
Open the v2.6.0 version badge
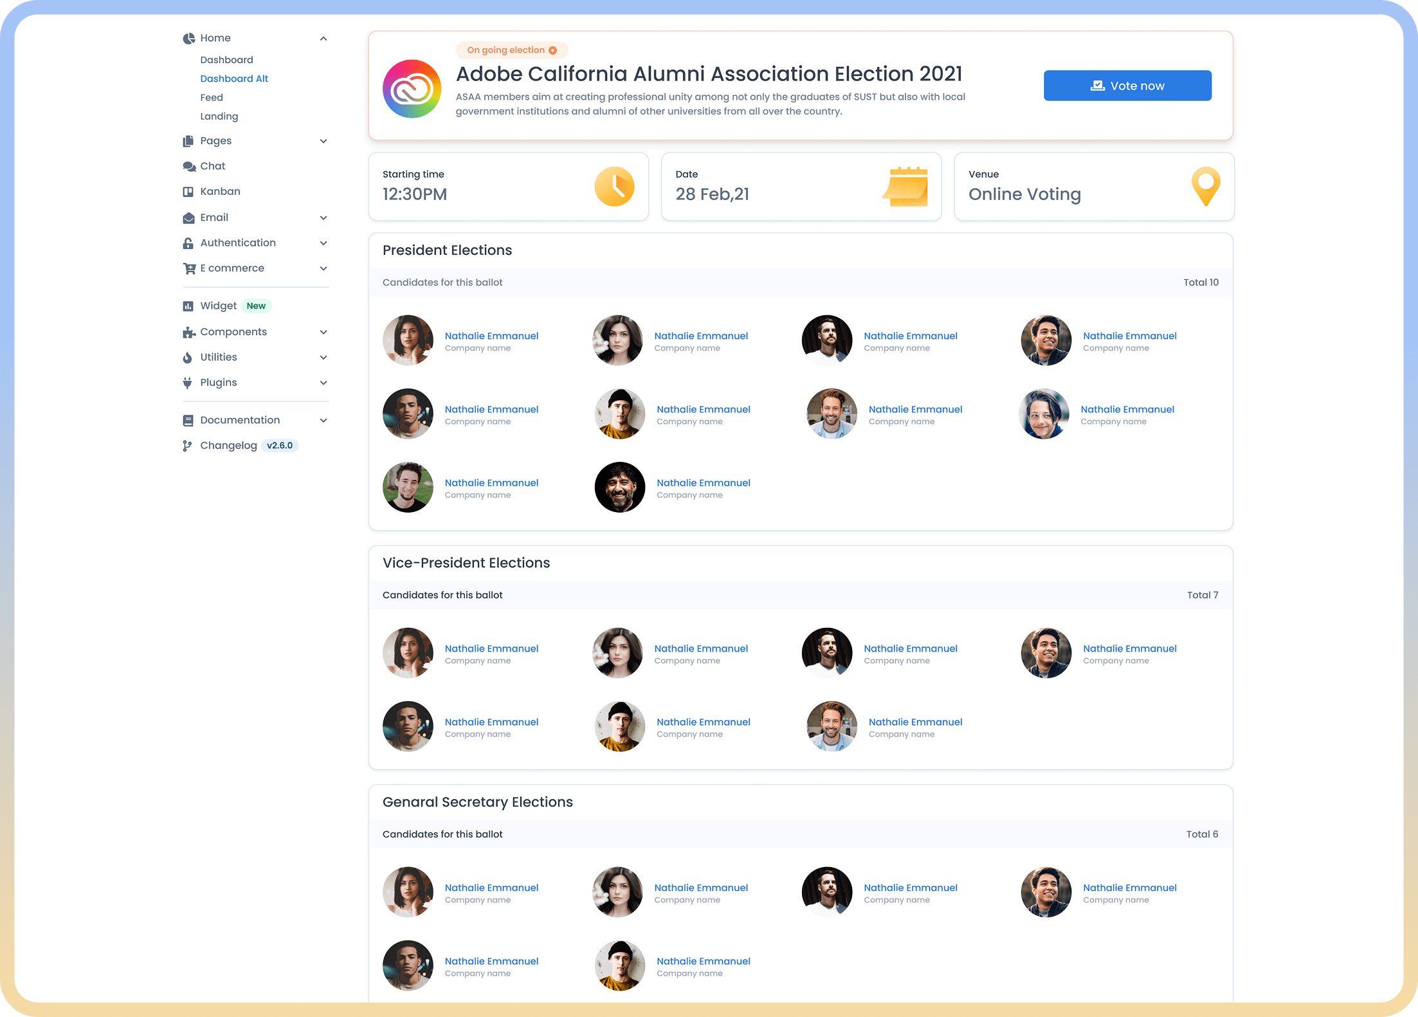click(x=280, y=446)
